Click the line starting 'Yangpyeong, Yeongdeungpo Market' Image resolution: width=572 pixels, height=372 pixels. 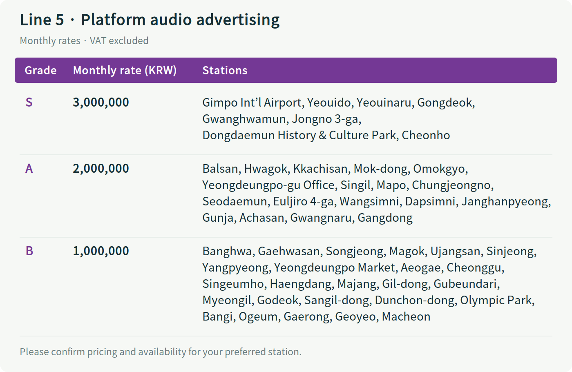tap(353, 267)
